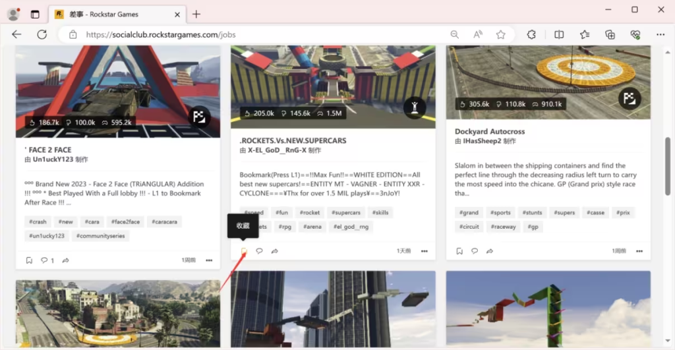
Task: Open more options on Dockyard Autocross card
Action: click(x=639, y=250)
